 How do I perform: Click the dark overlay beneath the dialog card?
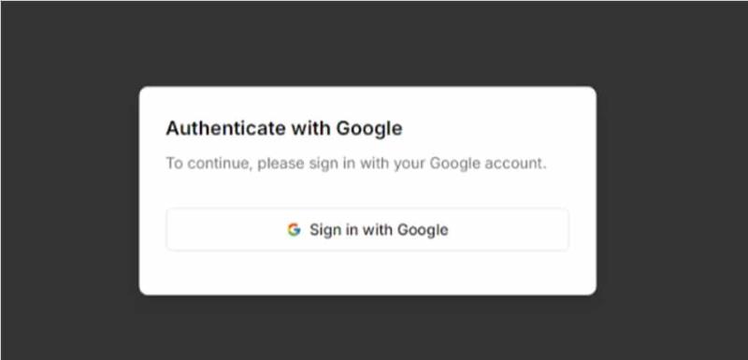(x=367, y=328)
